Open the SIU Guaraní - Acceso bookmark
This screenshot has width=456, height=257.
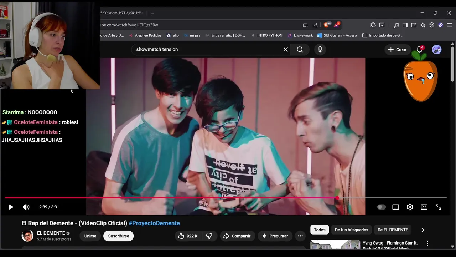(x=337, y=35)
